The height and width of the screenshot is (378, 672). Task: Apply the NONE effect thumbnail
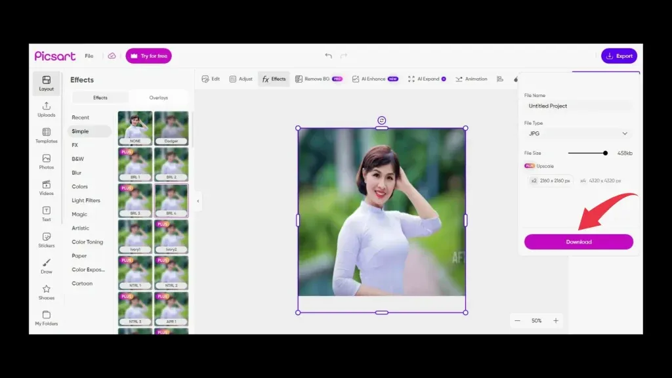coord(135,128)
